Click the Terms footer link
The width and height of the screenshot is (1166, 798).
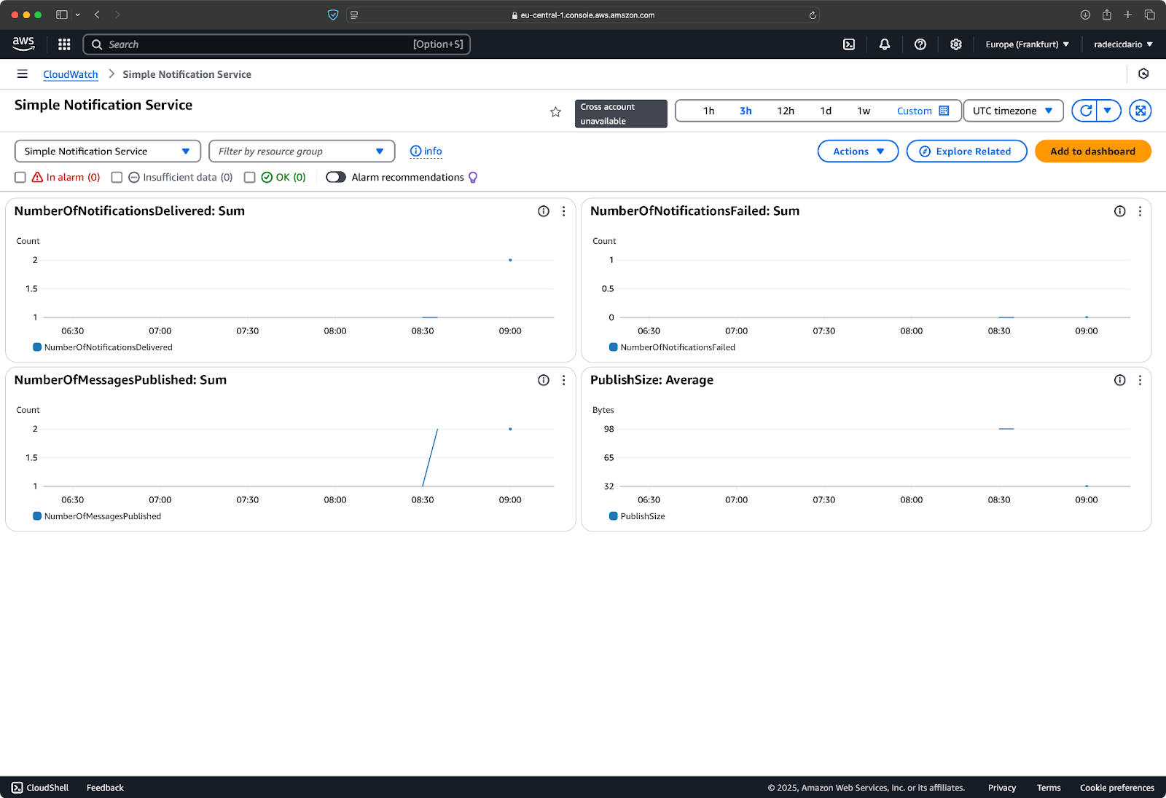1049,788
